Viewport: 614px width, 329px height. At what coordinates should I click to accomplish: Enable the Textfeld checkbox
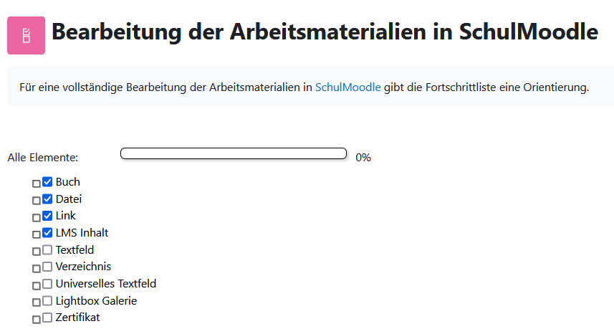click(47, 250)
